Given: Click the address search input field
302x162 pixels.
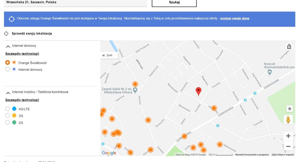Looking at the screenshot, I should click(x=76, y=2).
